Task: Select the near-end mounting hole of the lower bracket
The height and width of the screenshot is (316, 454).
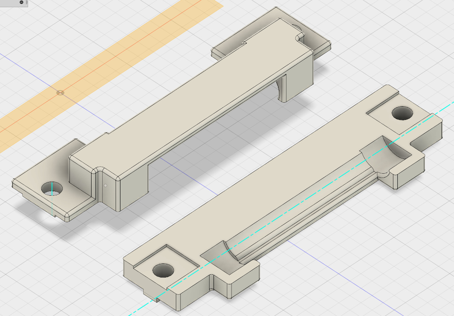Action: [x=163, y=270]
